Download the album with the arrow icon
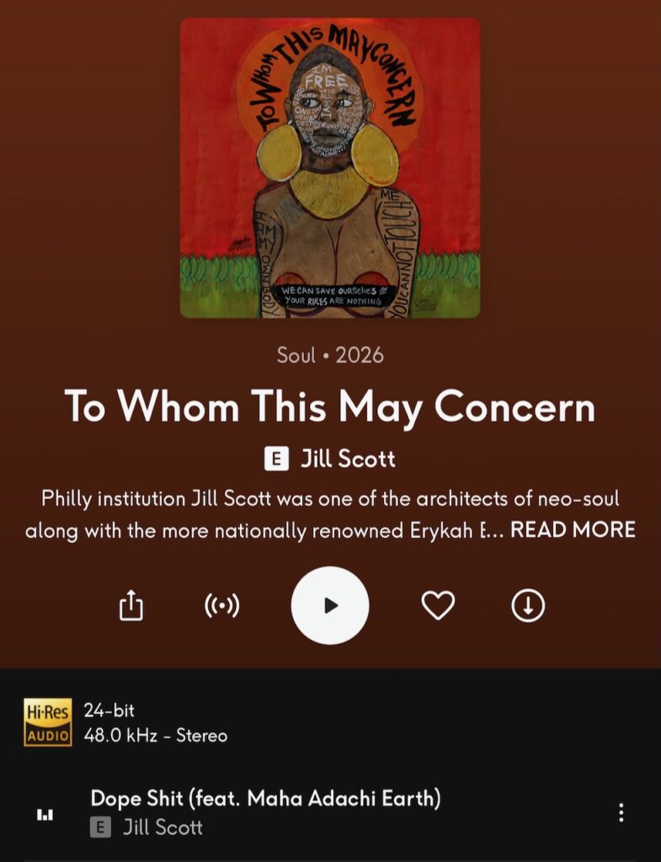 pos(528,605)
